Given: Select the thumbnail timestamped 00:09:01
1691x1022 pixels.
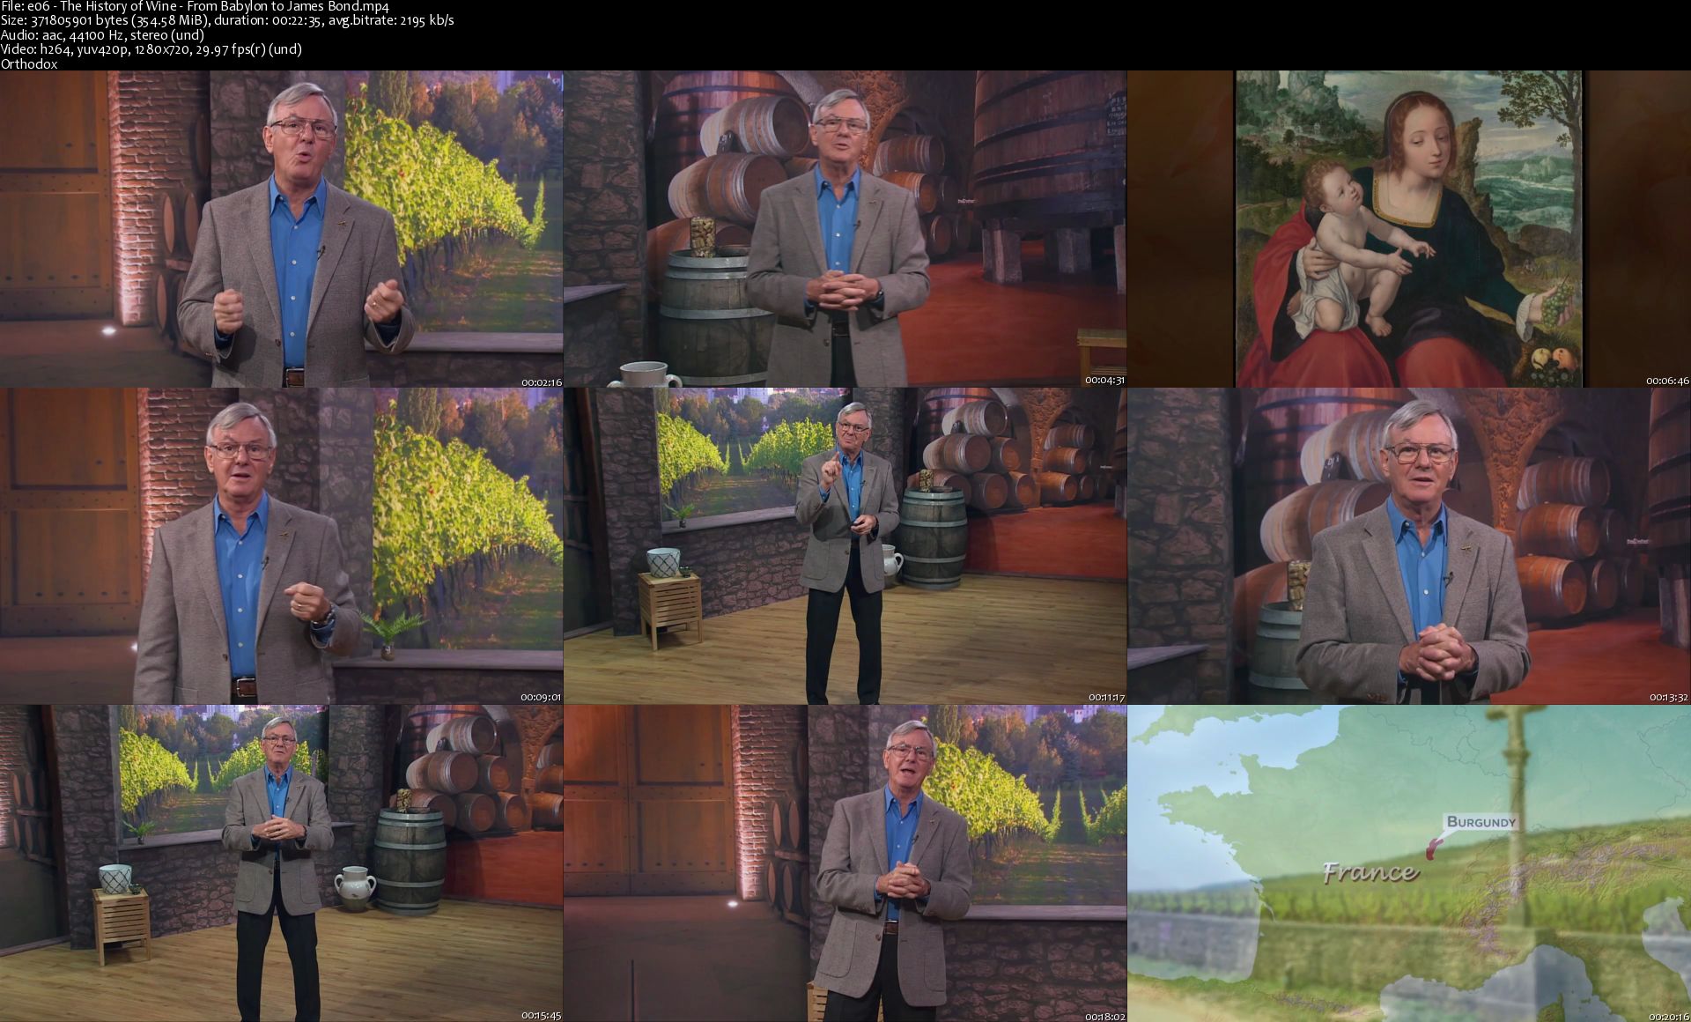Looking at the screenshot, I should pyautogui.click(x=281, y=546).
